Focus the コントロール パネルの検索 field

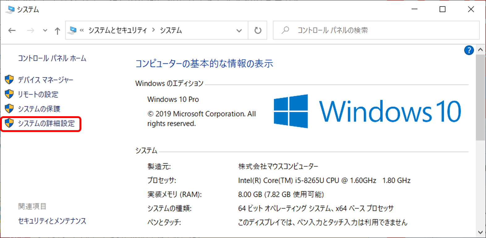click(x=376, y=30)
